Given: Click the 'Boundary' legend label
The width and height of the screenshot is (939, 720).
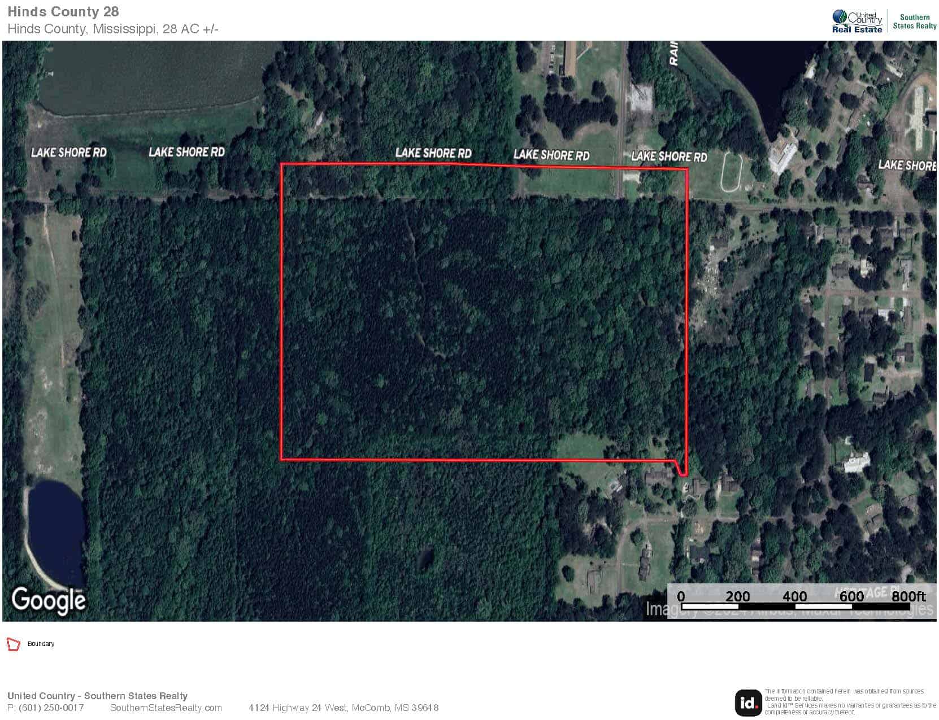Looking at the screenshot, I should (x=41, y=644).
